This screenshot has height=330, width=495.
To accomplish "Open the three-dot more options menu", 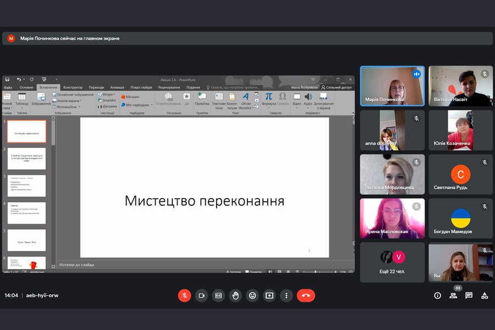I will click(286, 295).
